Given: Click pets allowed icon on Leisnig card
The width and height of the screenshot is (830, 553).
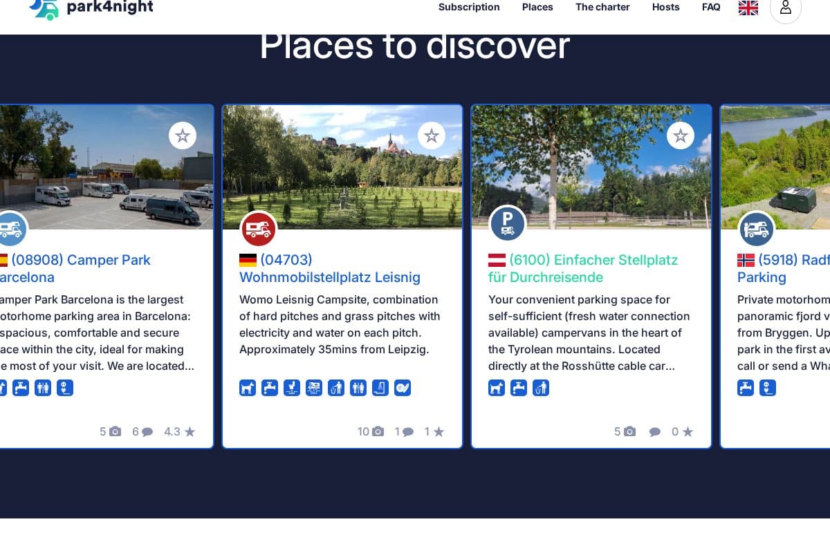Looking at the screenshot, I should coord(248,388).
